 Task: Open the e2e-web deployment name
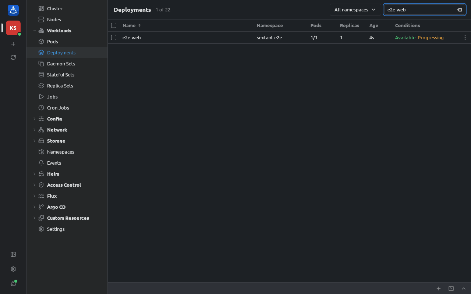point(131,37)
